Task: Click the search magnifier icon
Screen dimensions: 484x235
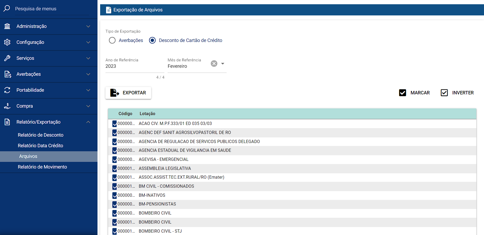Action: (x=7, y=8)
